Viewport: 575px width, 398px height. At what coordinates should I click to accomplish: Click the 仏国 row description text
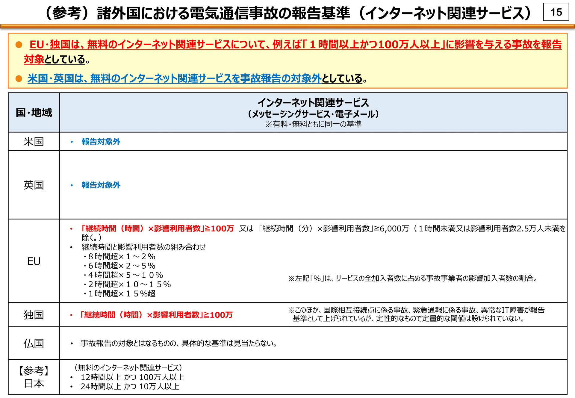pyautogui.click(x=179, y=343)
